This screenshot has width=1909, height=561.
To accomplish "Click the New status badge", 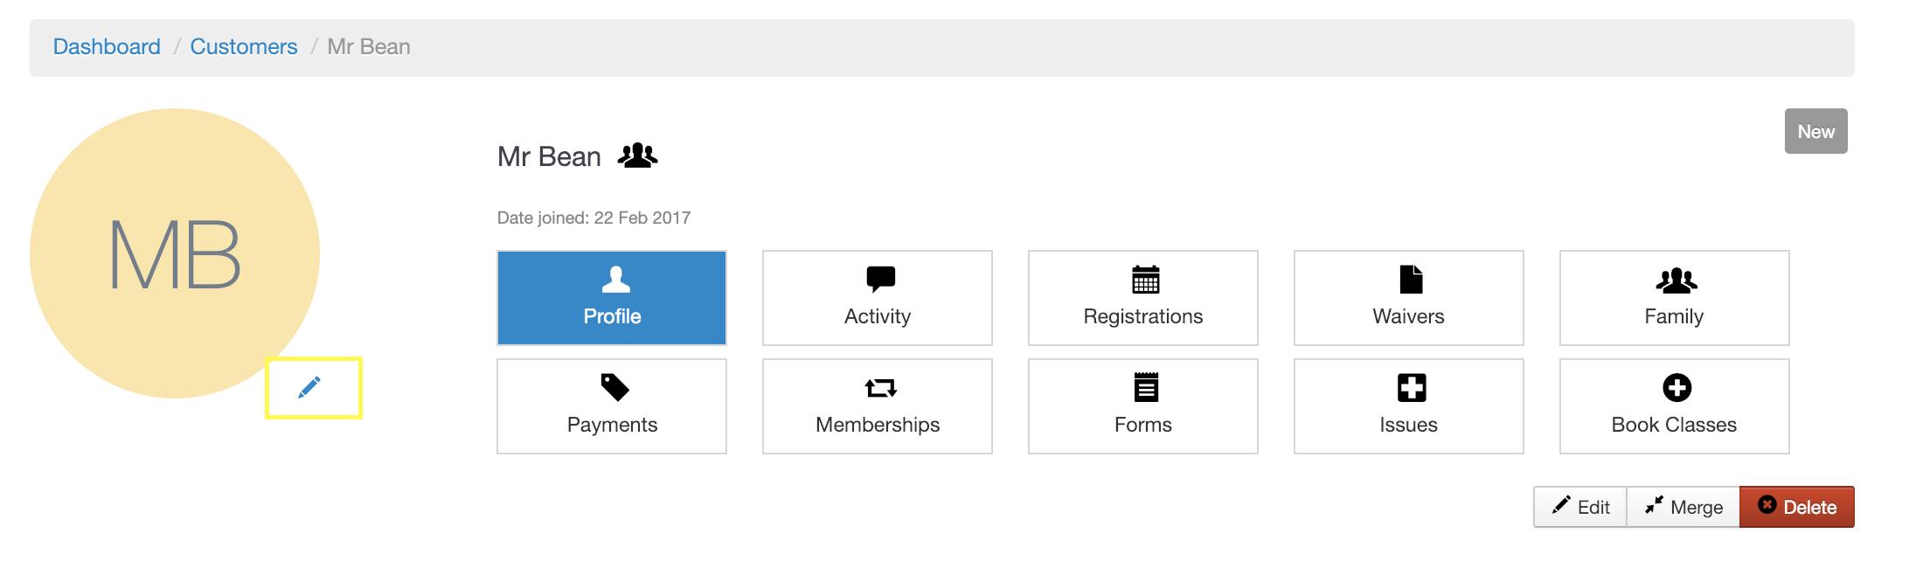I will tap(1815, 131).
